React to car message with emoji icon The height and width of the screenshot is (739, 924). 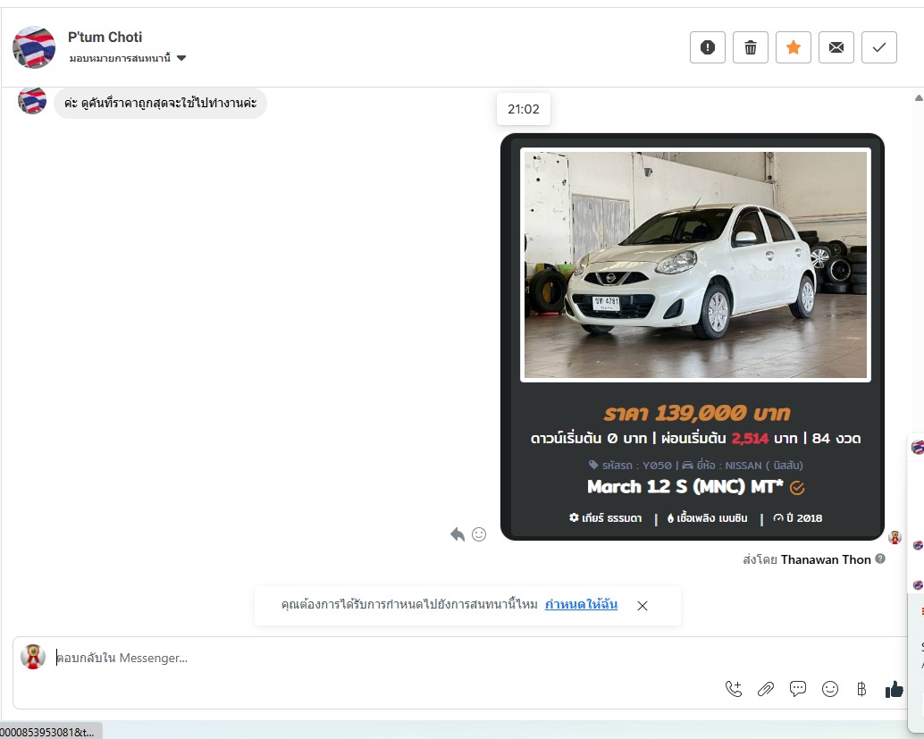[x=479, y=534]
